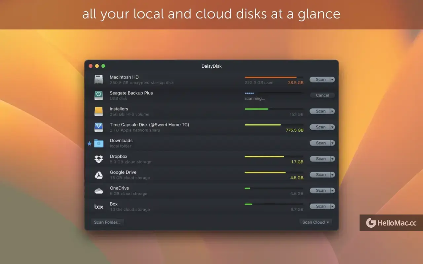The width and height of the screenshot is (423, 264).
Task: Select the Box name text
Action: pyautogui.click(x=114, y=204)
